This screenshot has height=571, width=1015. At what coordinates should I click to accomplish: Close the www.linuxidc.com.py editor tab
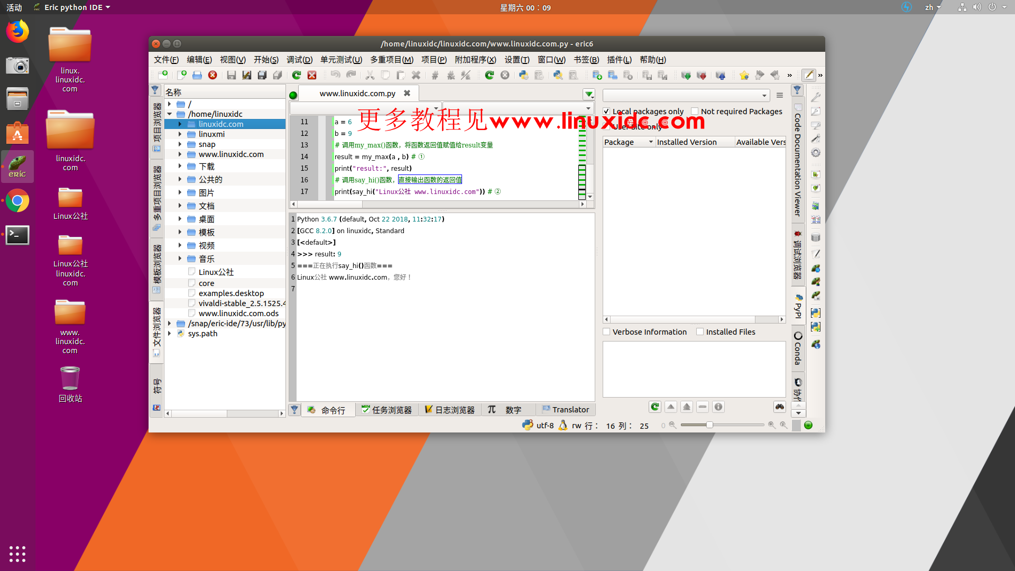(407, 93)
